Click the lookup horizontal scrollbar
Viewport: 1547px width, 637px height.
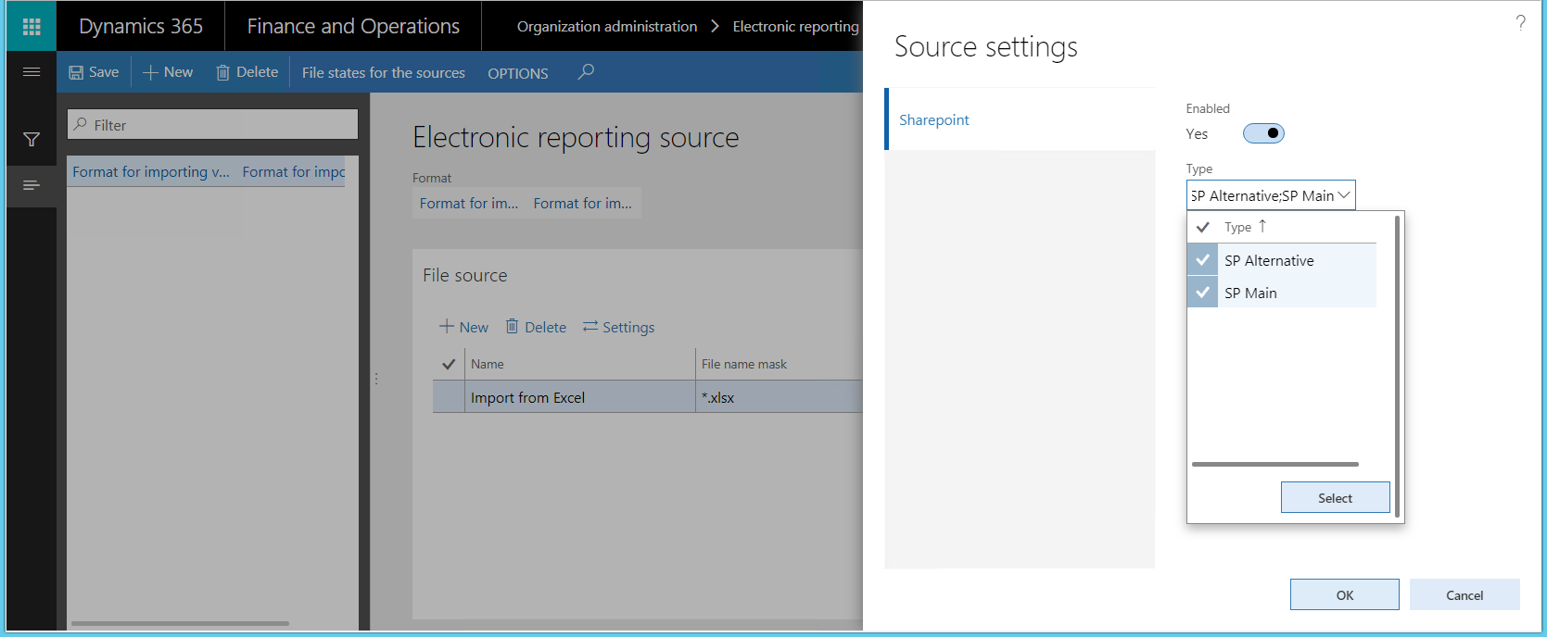(1274, 464)
